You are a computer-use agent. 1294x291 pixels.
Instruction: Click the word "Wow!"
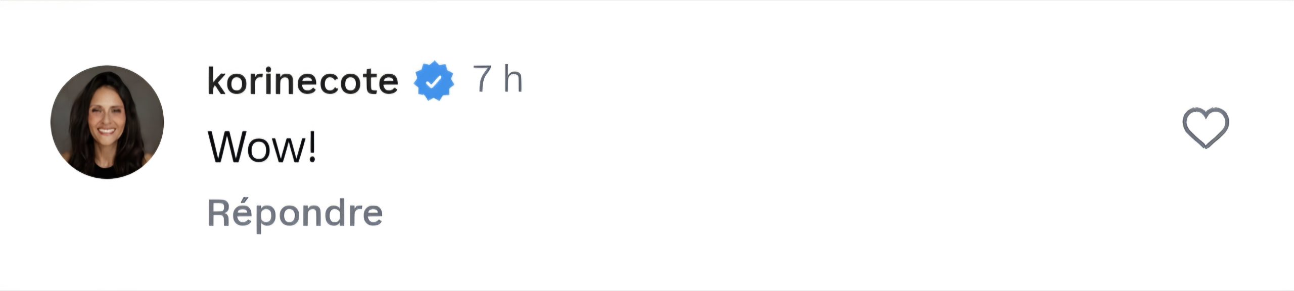pos(262,147)
